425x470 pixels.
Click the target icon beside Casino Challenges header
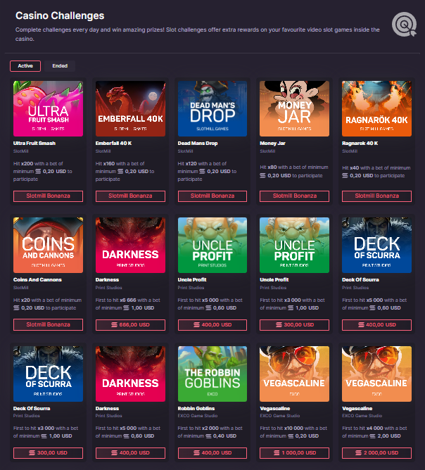click(x=405, y=25)
